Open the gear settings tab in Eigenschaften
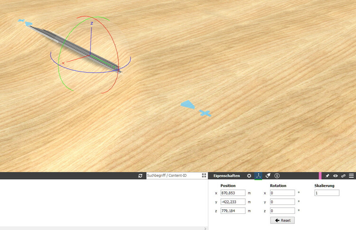356x230 pixels. 249,176
